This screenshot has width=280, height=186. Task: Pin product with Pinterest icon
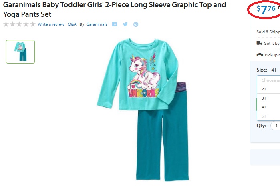(x=136, y=24)
